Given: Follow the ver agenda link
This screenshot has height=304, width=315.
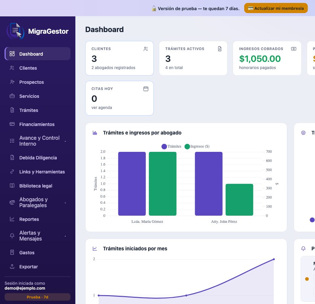Looking at the screenshot, I should point(102,107).
